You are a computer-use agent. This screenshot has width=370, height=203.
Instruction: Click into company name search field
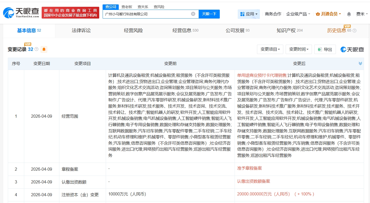click(146, 14)
